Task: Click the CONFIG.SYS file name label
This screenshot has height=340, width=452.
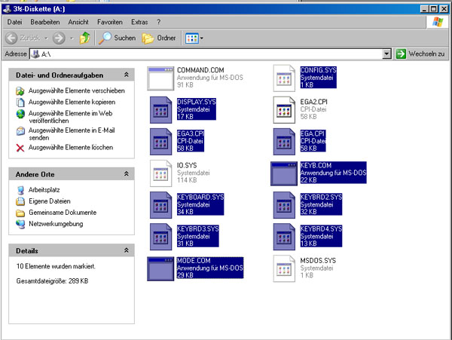Action: (x=318, y=70)
